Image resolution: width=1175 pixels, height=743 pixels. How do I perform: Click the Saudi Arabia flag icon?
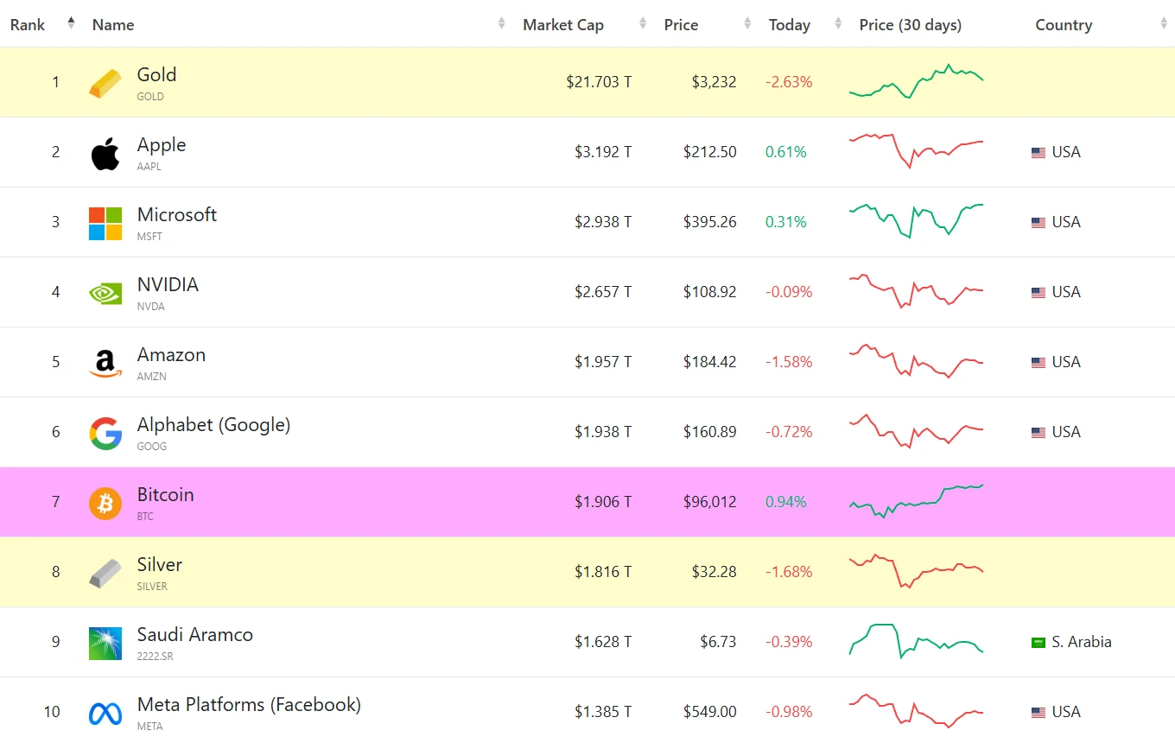1038,642
